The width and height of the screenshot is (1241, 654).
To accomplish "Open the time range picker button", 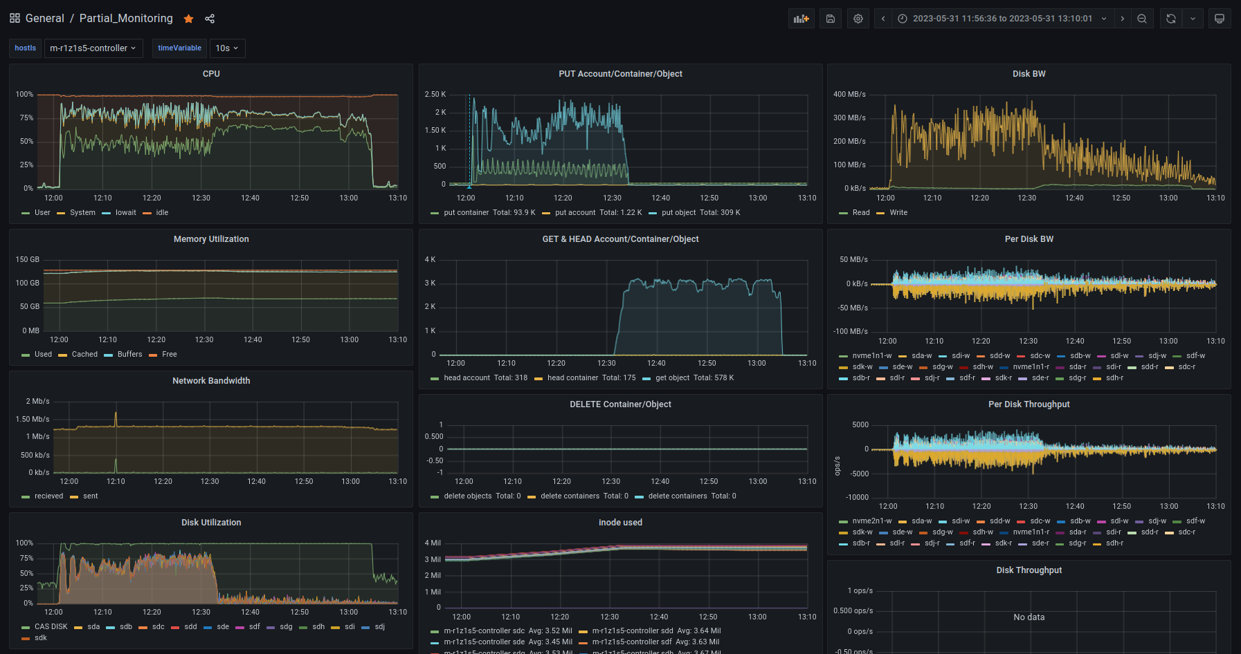I will pos(1002,19).
